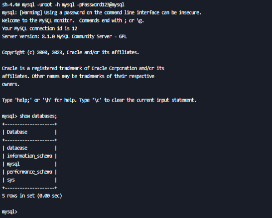Click the 'show databases;' command text
The height and width of the screenshot is (218, 272).
coord(38,116)
